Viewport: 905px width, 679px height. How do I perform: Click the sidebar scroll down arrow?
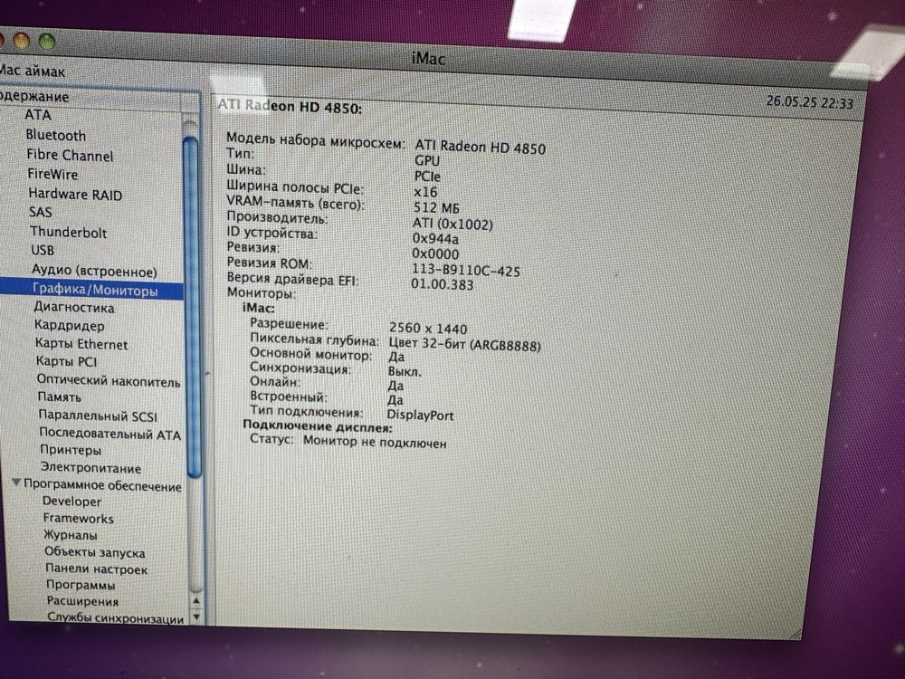click(x=196, y=617)
